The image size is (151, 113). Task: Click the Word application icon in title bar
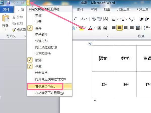pyautogui.click(x=2, y=3)
